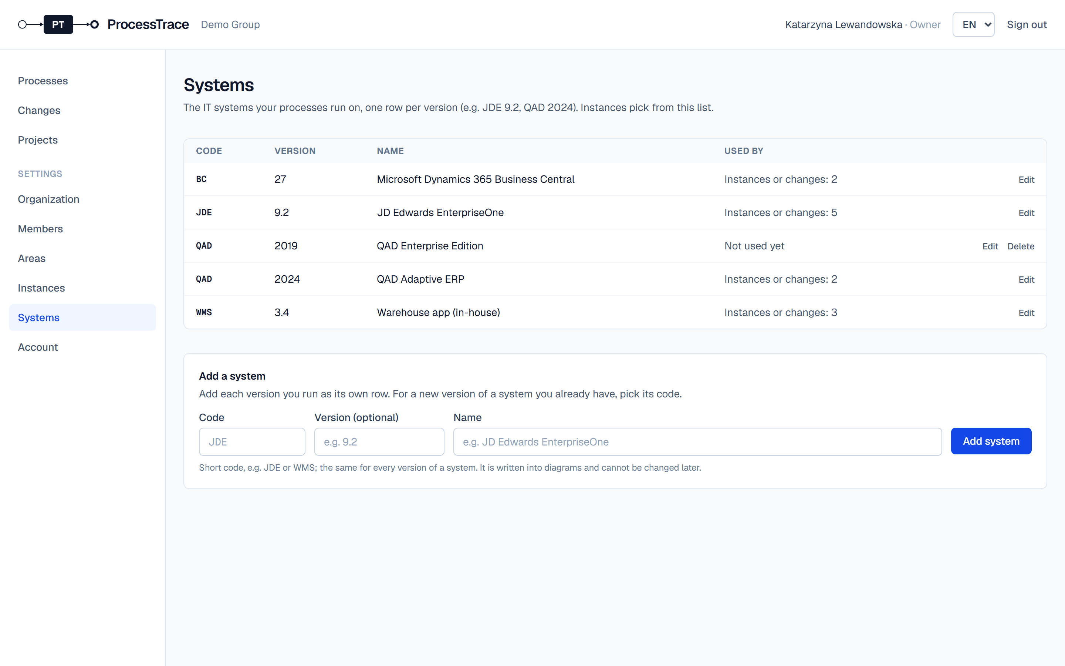Click 'Instances or changes: 5' text
Viewport: 1065px width, 666px height.
point(780,212)
